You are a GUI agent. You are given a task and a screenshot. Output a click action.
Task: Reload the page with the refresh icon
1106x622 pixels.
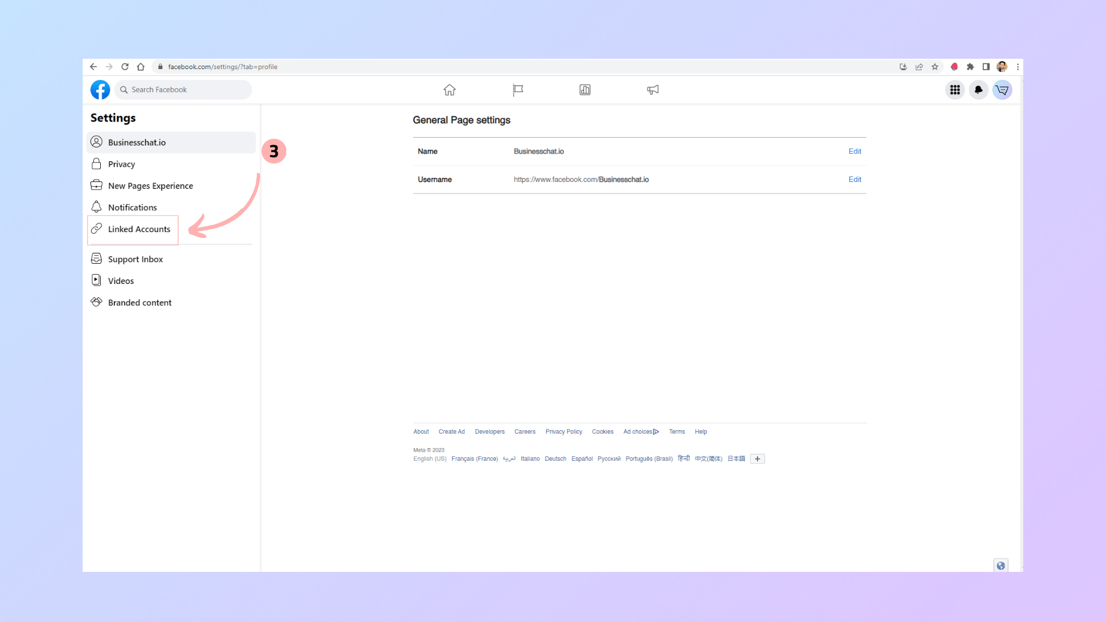124,67
